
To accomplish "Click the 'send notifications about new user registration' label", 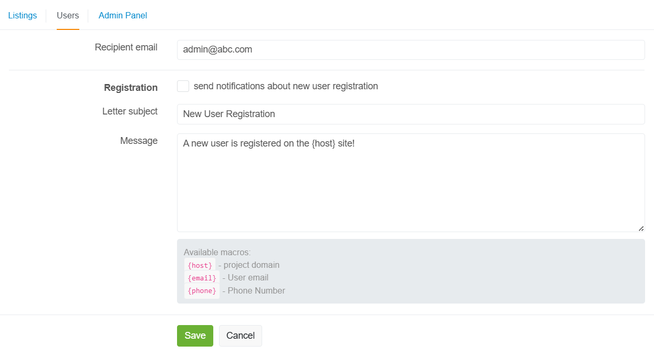I will coord(285,86).
